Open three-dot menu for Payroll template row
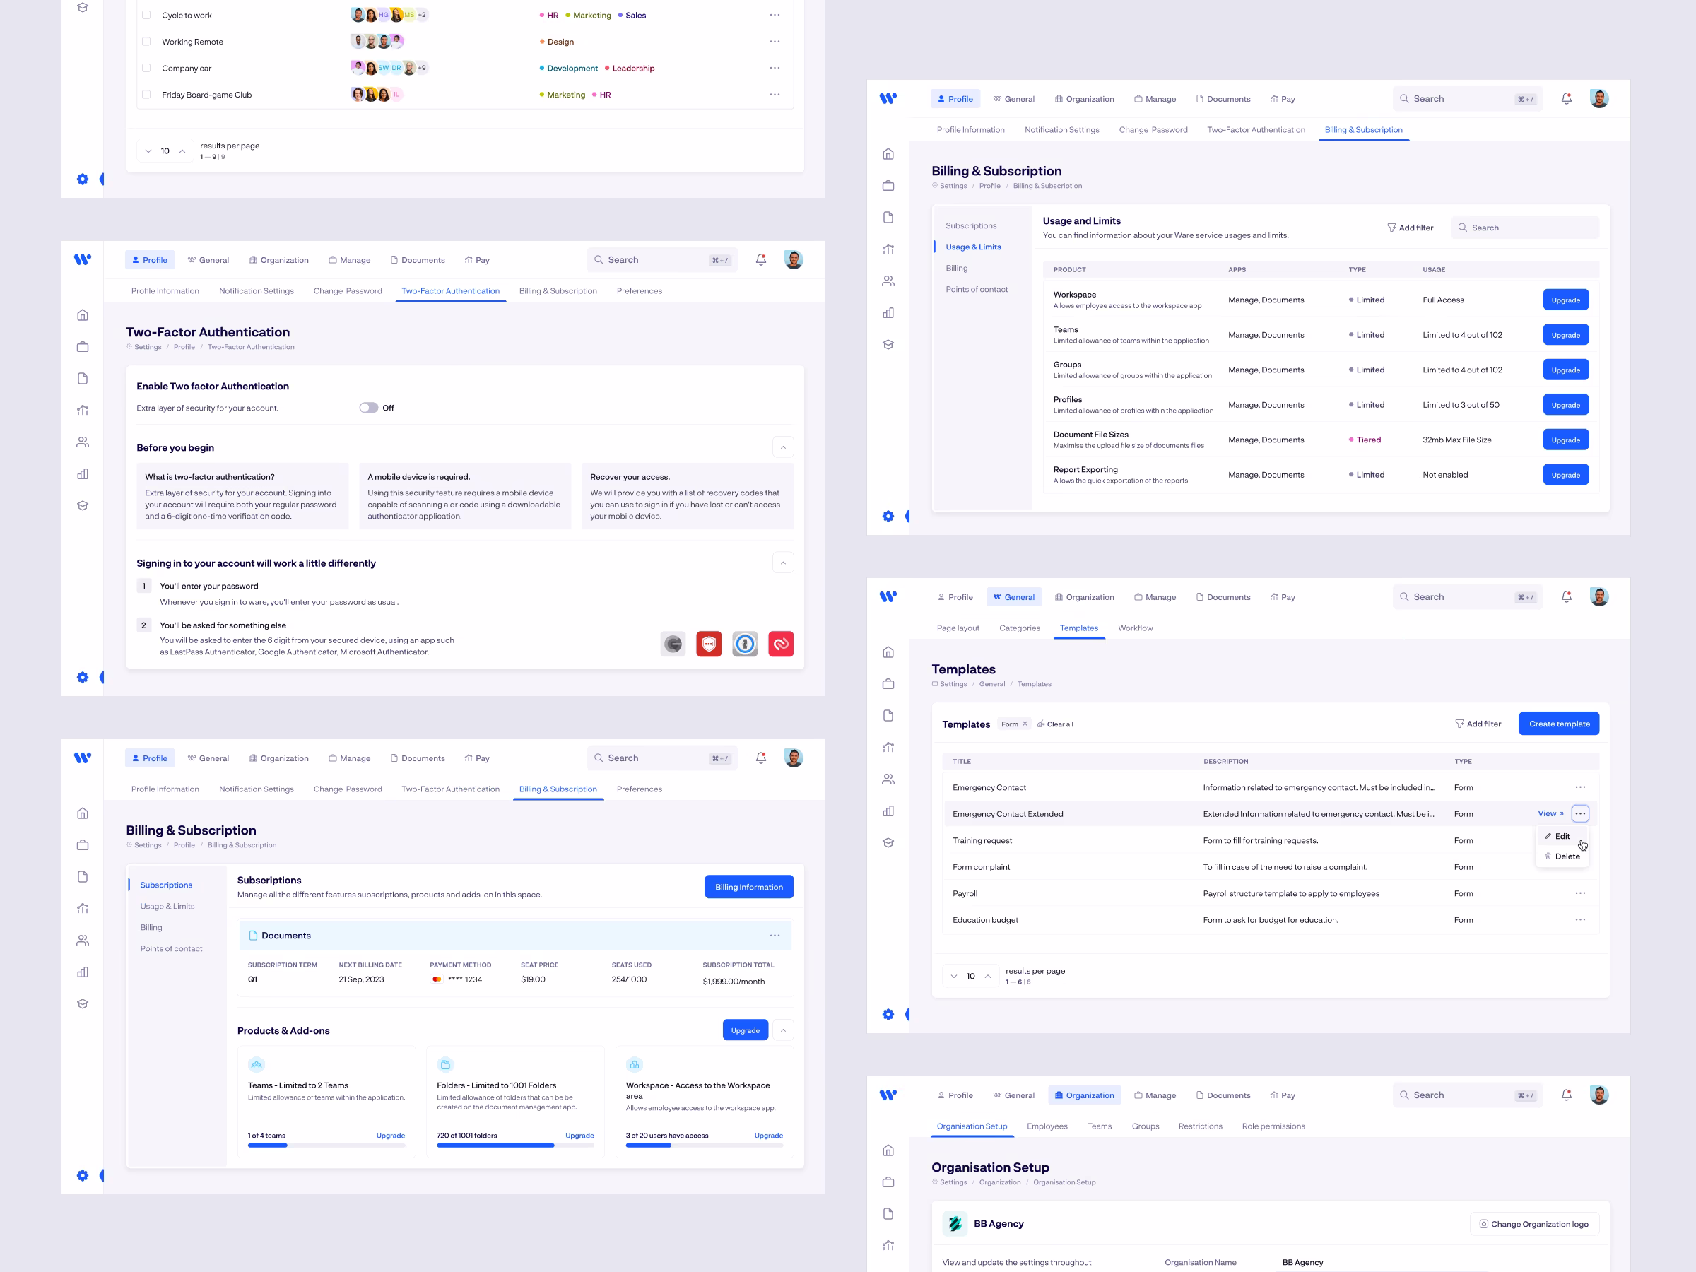 (1580, 893)
